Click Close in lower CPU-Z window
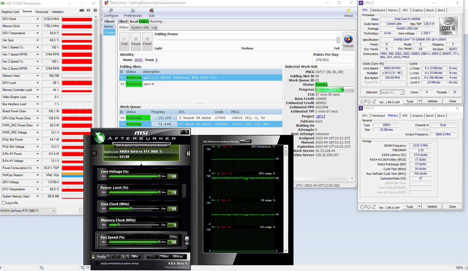 452,207
